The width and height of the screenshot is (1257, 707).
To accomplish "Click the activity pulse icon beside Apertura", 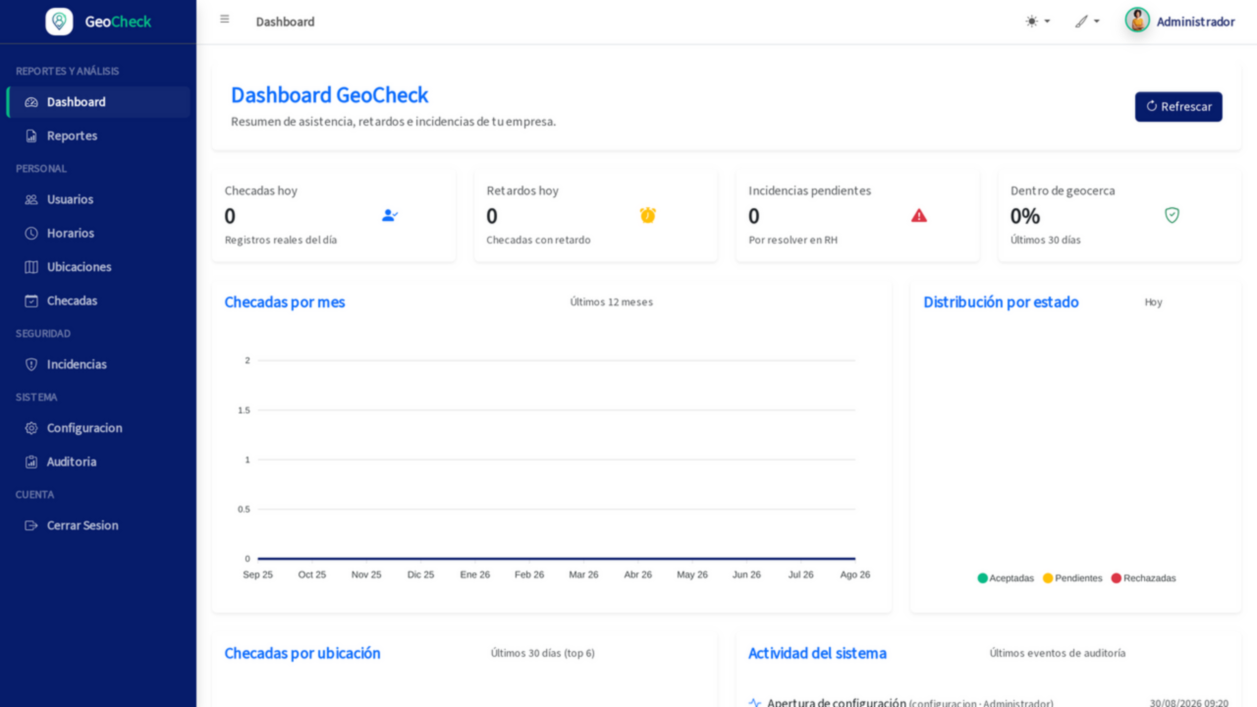I will [755, 703].
